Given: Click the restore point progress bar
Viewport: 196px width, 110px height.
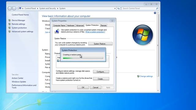Looking at the screenshot, I should point(83,58).
